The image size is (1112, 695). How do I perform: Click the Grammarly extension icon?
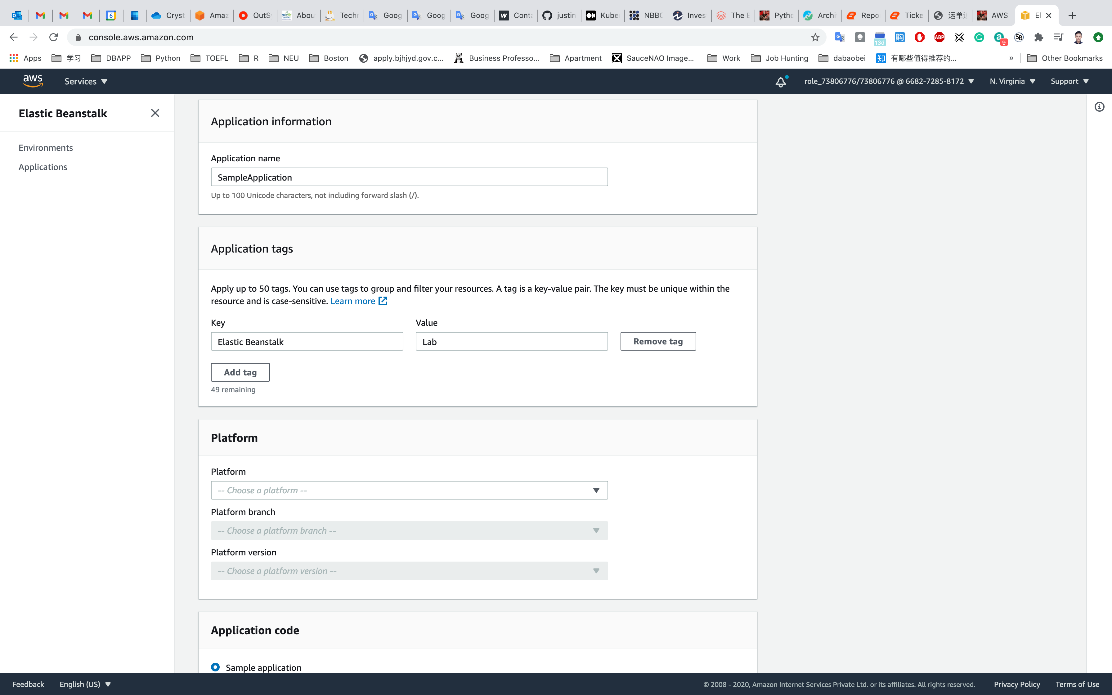(979, 37)
